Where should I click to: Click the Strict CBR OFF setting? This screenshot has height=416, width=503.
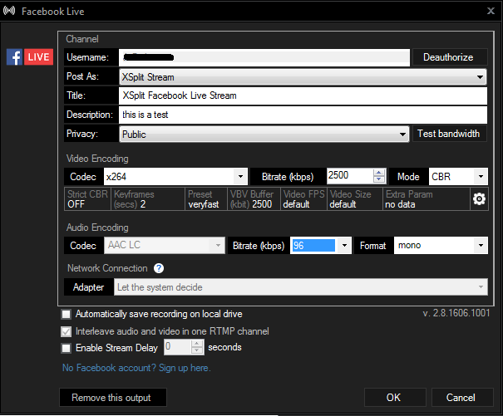click(87, 199)
